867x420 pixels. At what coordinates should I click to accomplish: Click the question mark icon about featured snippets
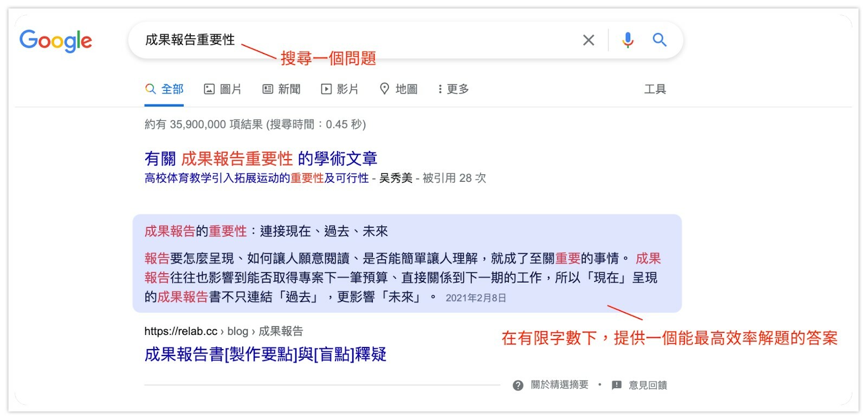pyautogui.click(x=518, y=385)
